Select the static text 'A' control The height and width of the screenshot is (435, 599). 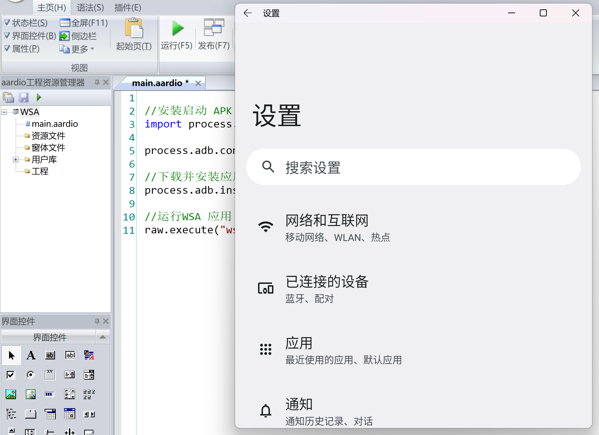[x=31, y=355]
